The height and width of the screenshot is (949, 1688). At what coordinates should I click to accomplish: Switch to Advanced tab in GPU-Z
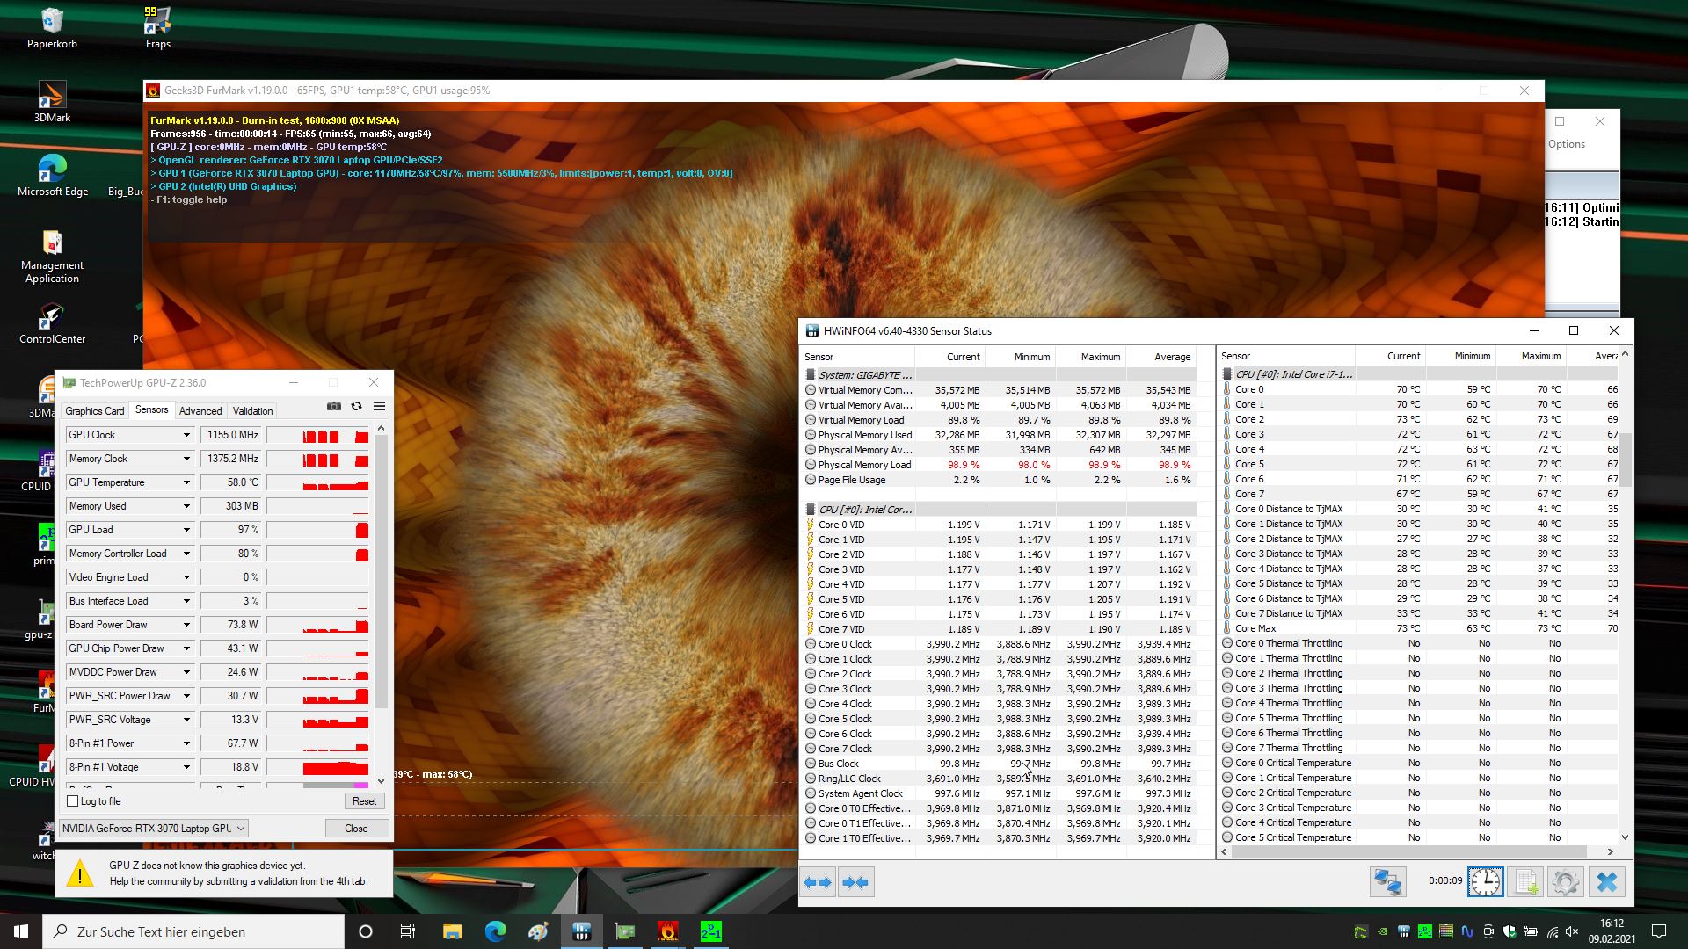[x=200, y=411]
